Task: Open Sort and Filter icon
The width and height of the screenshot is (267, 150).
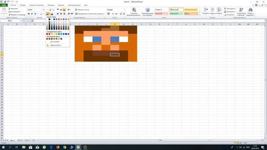Action: pyautogui.click(x=241, y=10)
